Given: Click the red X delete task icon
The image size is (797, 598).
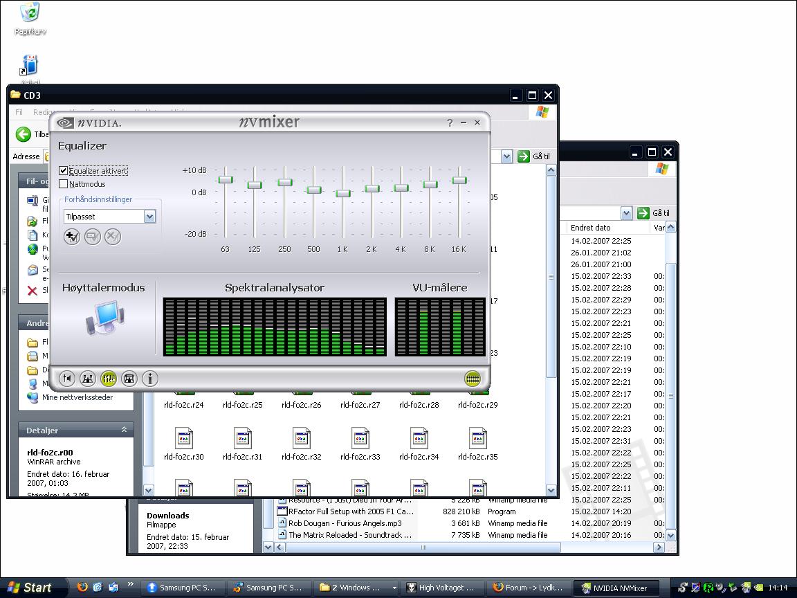Looking at the screenshot, I should 32,291.
